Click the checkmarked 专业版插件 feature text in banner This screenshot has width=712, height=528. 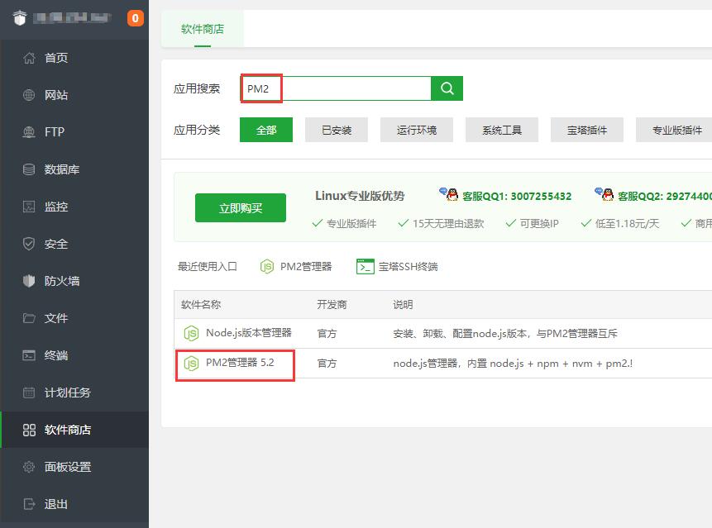coord(351,223)
